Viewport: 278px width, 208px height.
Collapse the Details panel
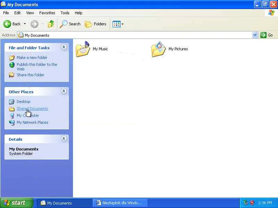(x=64, y=138)
